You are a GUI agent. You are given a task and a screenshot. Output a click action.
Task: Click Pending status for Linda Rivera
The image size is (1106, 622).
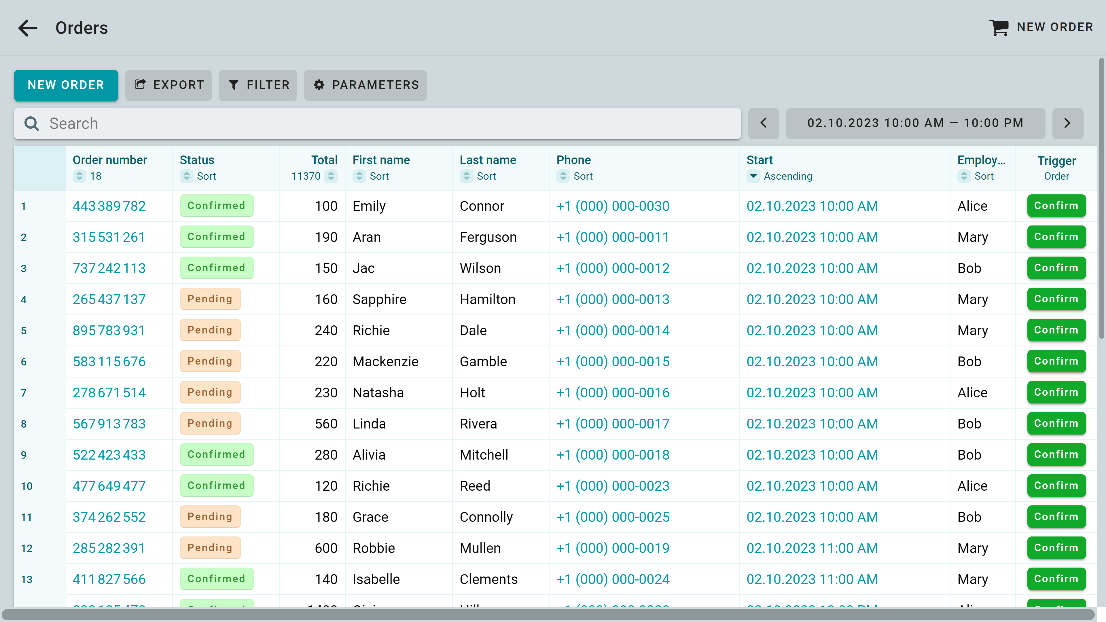[x=210, y=423]
